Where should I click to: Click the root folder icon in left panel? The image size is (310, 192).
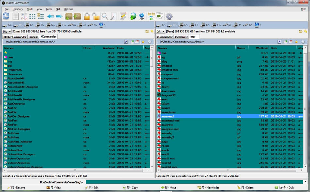(x=147, y=31)
